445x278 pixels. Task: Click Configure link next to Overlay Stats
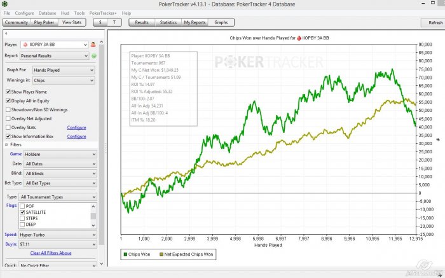[x=77, y=127]
